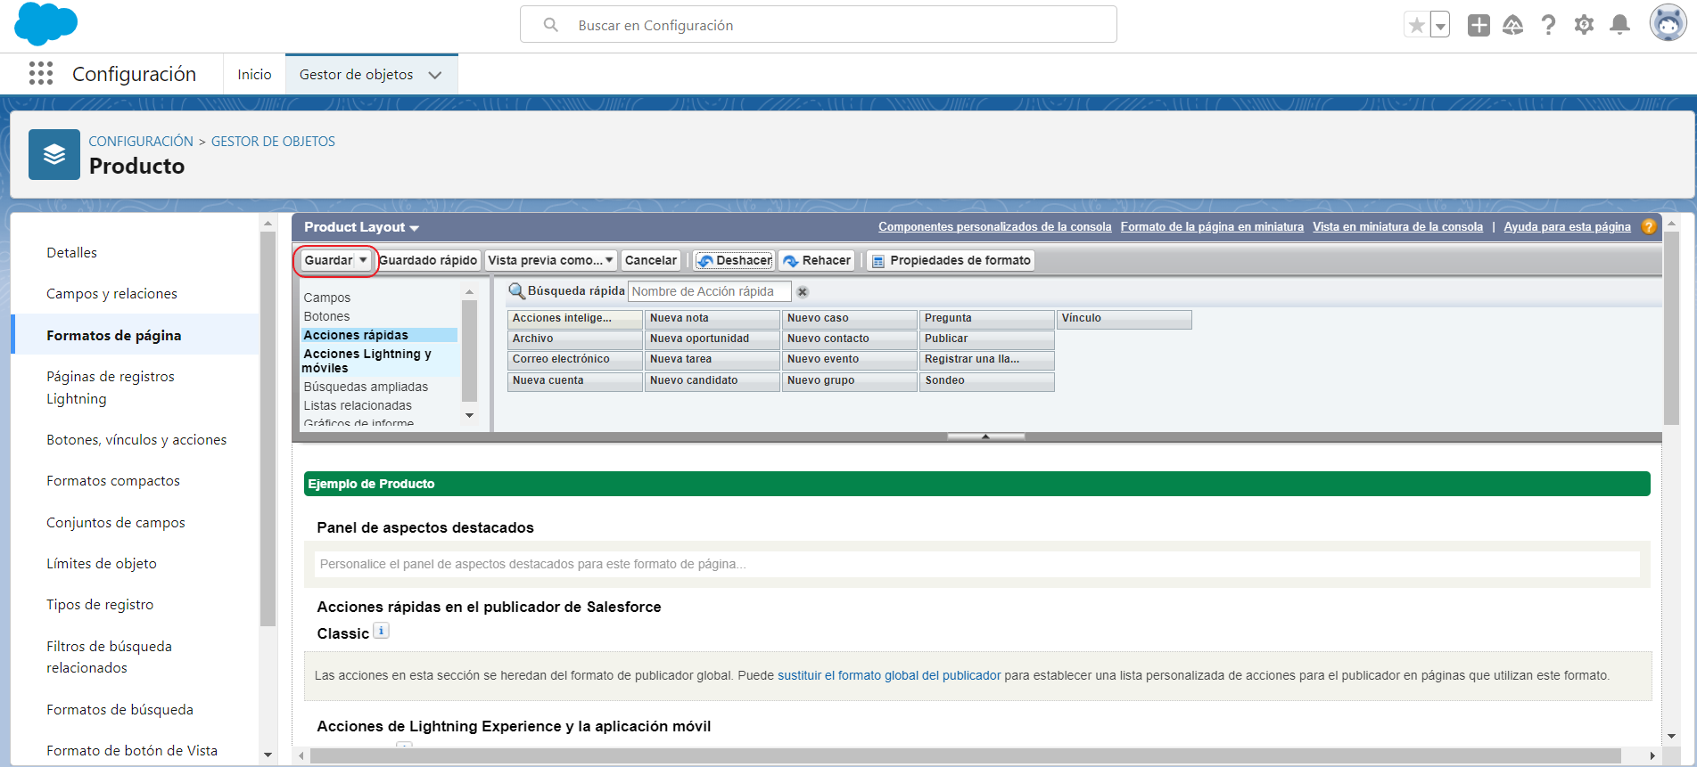Click the orange help icon in the layout header
Image resolution: width=1697 pixels, height=767 pixels.
1649,226
